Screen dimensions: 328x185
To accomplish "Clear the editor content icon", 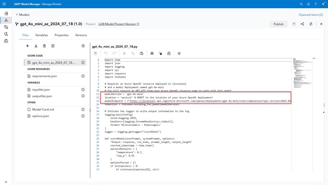I will click(x=161, y=53).
